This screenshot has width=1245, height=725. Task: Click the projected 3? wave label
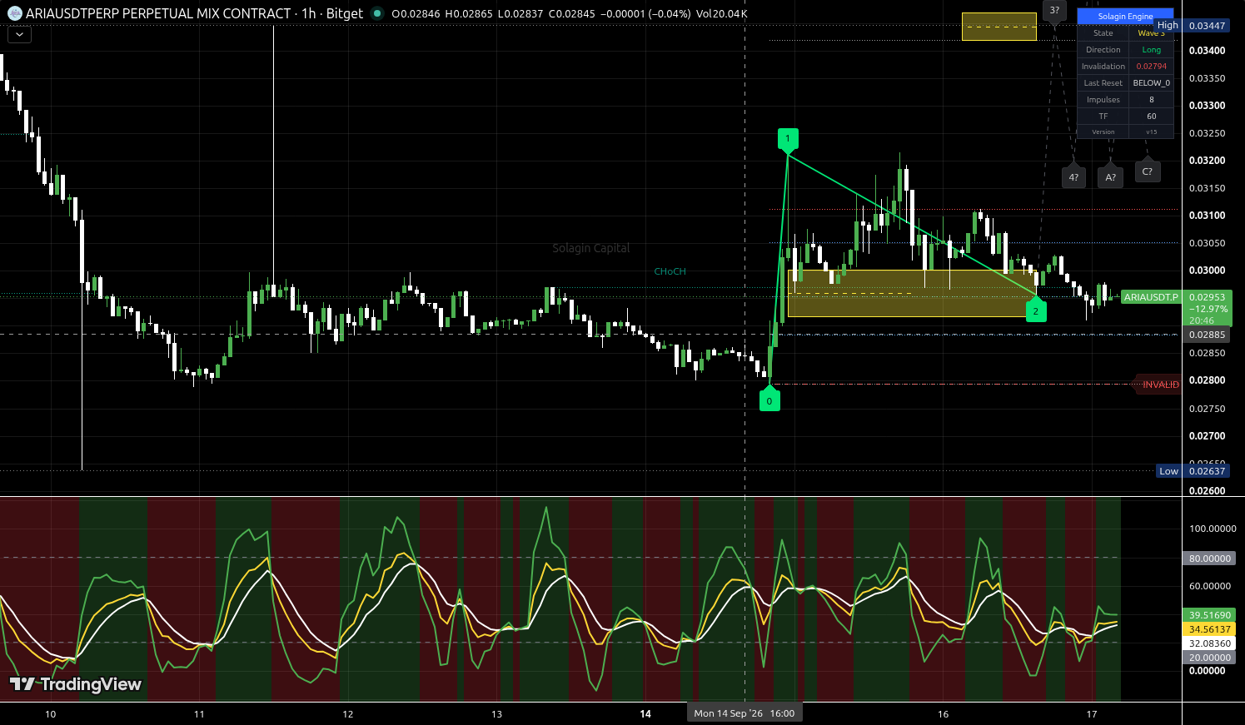pos(1054,11)
